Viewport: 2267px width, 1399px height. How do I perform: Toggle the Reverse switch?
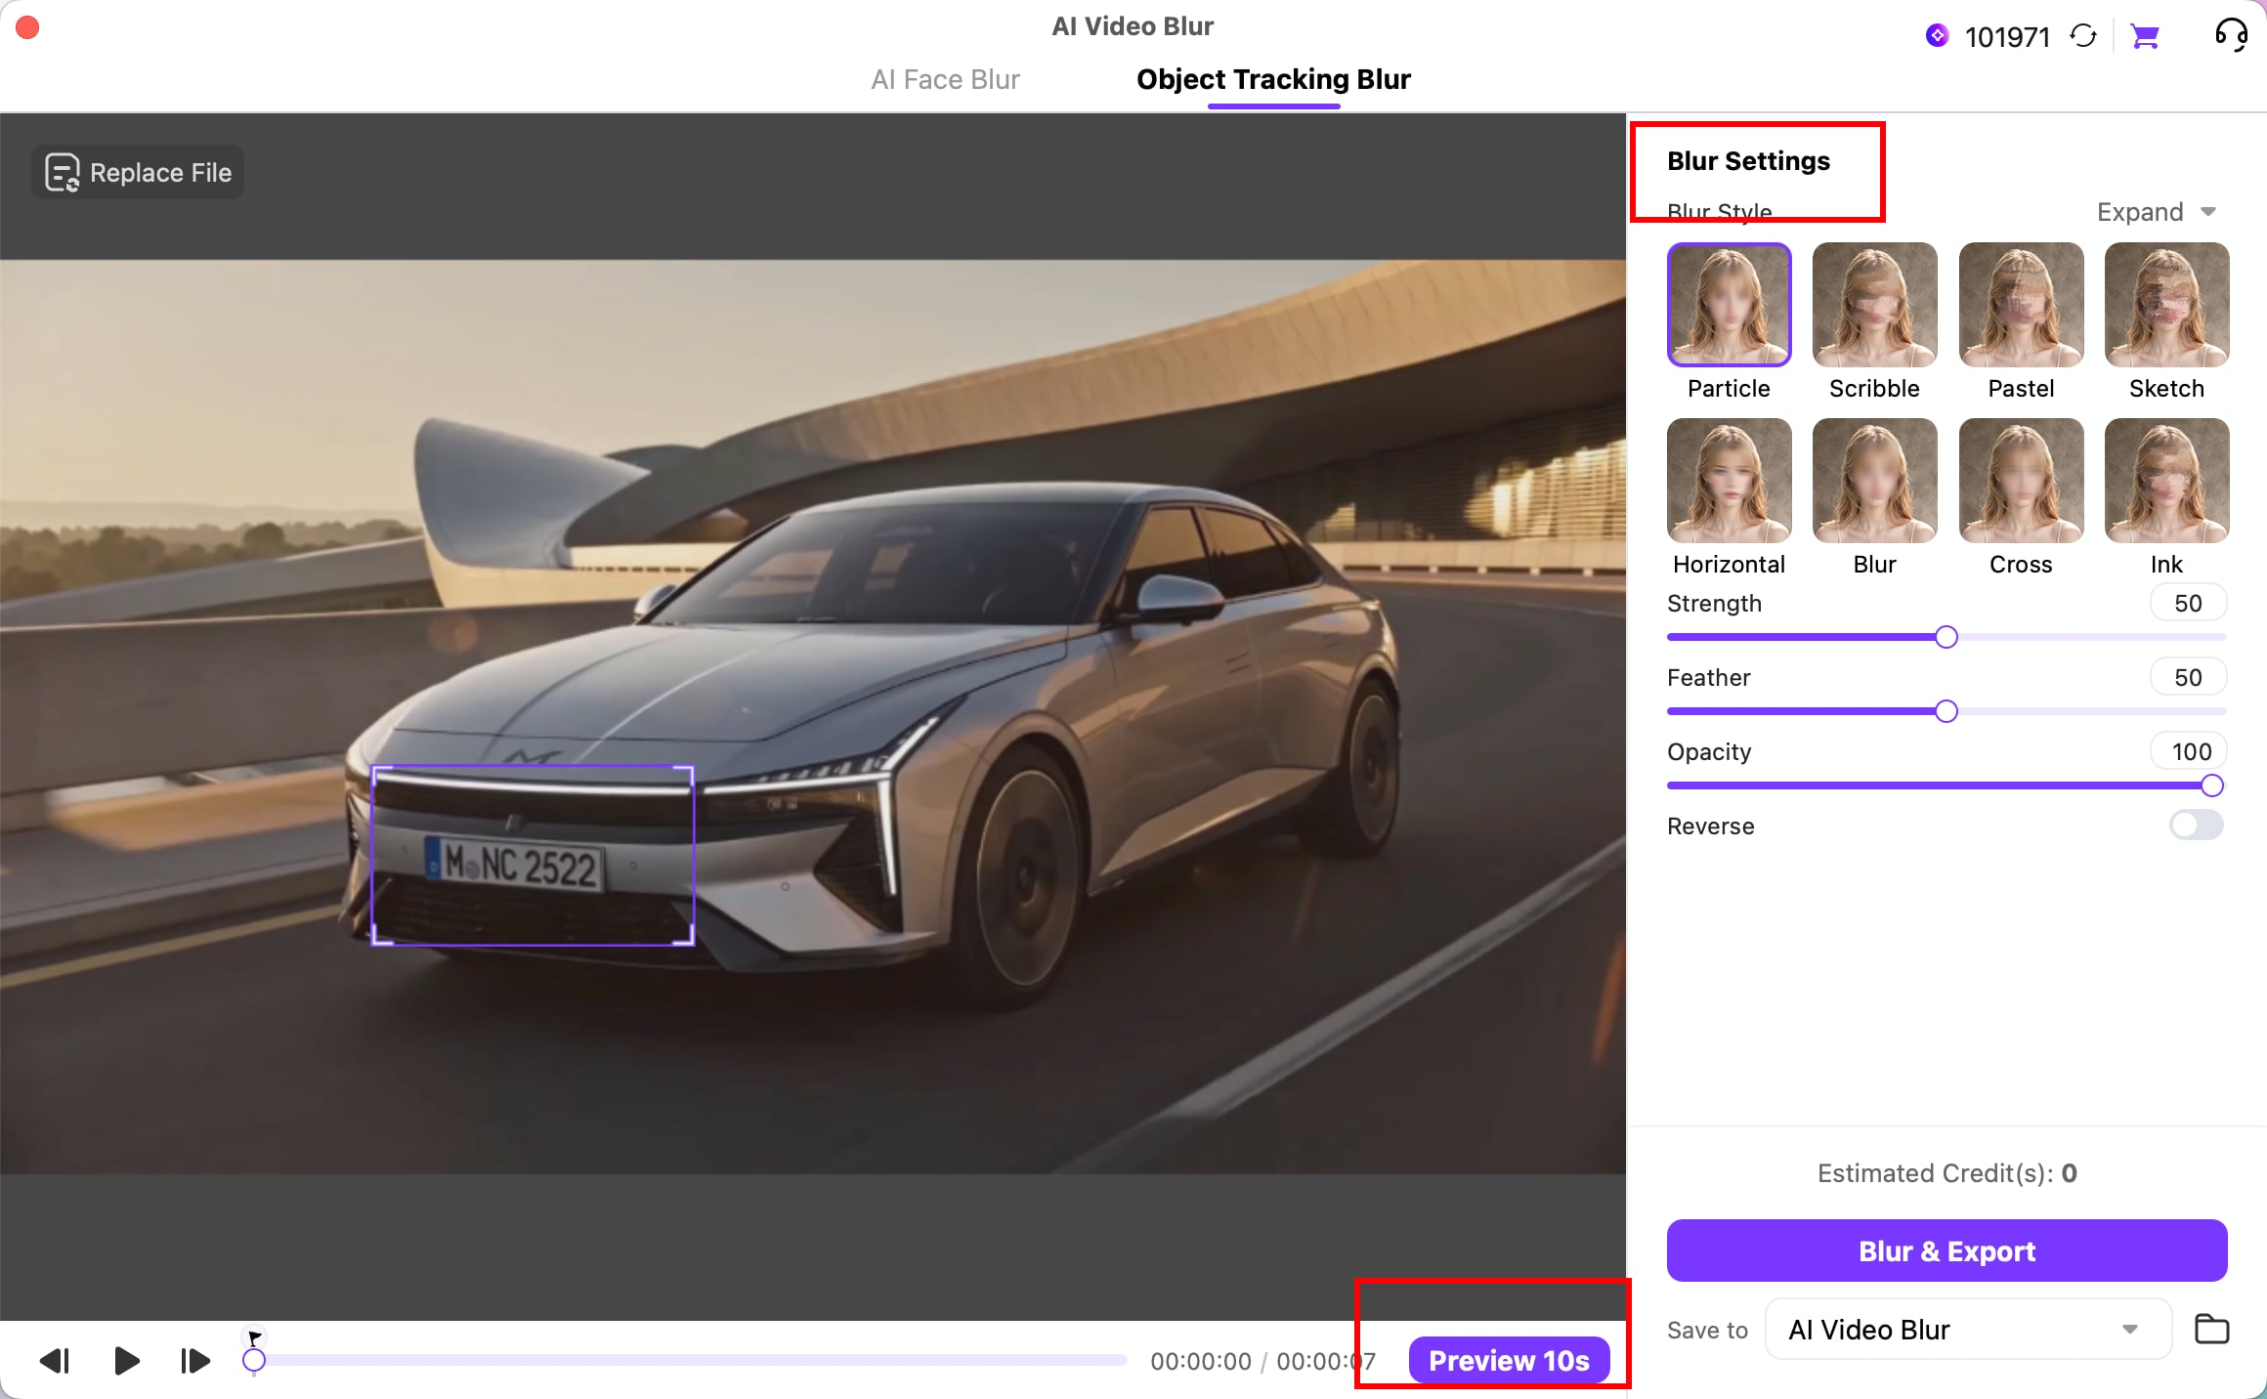[x=2196, y=826]
